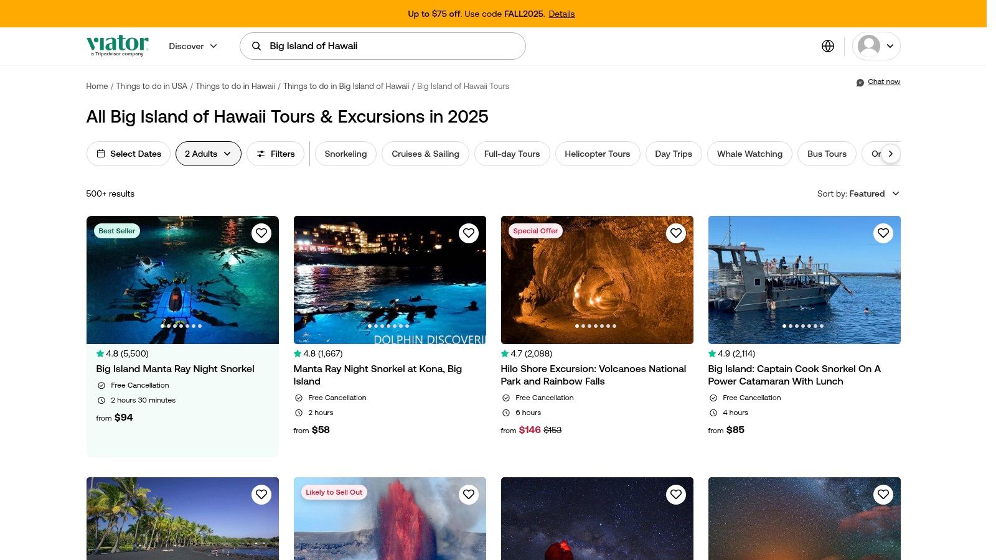Image resolution: width=996 pixels, height=560 pixels.
Task: Open the promo Details link
Action: (561, 14)
